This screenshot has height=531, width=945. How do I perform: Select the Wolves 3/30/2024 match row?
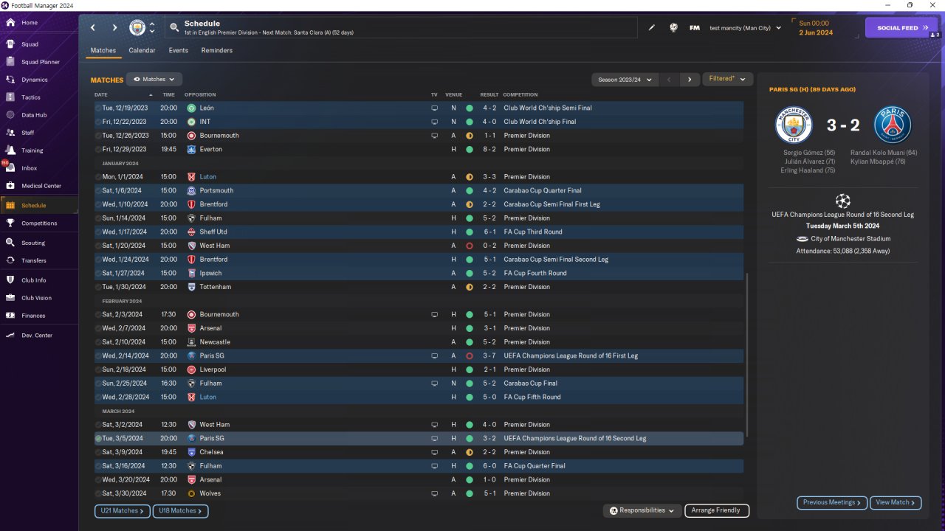pyautogui.click(x=419, y=493)
